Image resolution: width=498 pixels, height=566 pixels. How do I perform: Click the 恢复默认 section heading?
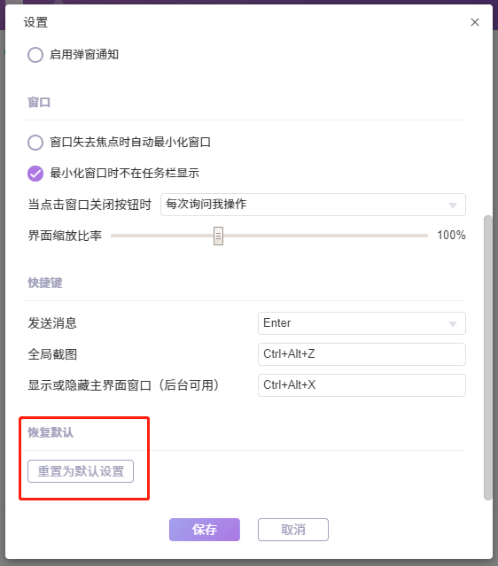(x=51, y=432)
